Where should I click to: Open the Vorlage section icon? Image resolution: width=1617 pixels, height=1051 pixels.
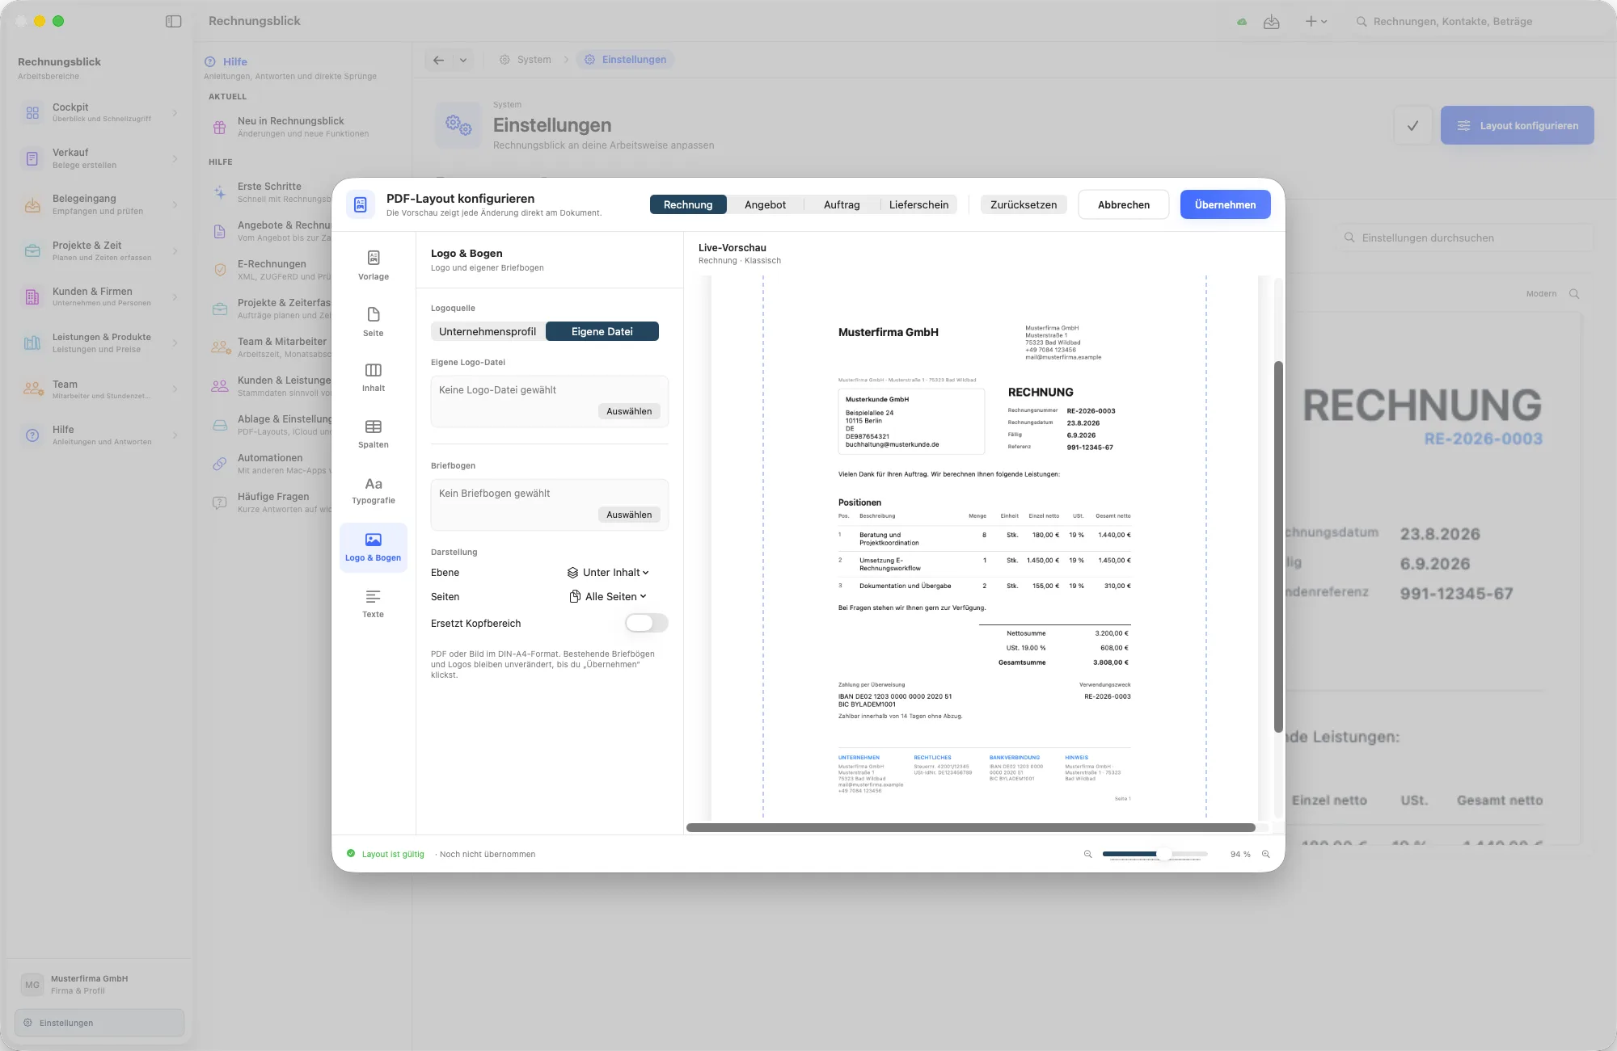(374, 258)
